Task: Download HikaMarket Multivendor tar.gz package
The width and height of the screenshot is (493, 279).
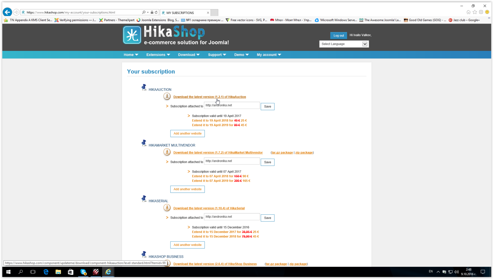Action: pos(282,153)
